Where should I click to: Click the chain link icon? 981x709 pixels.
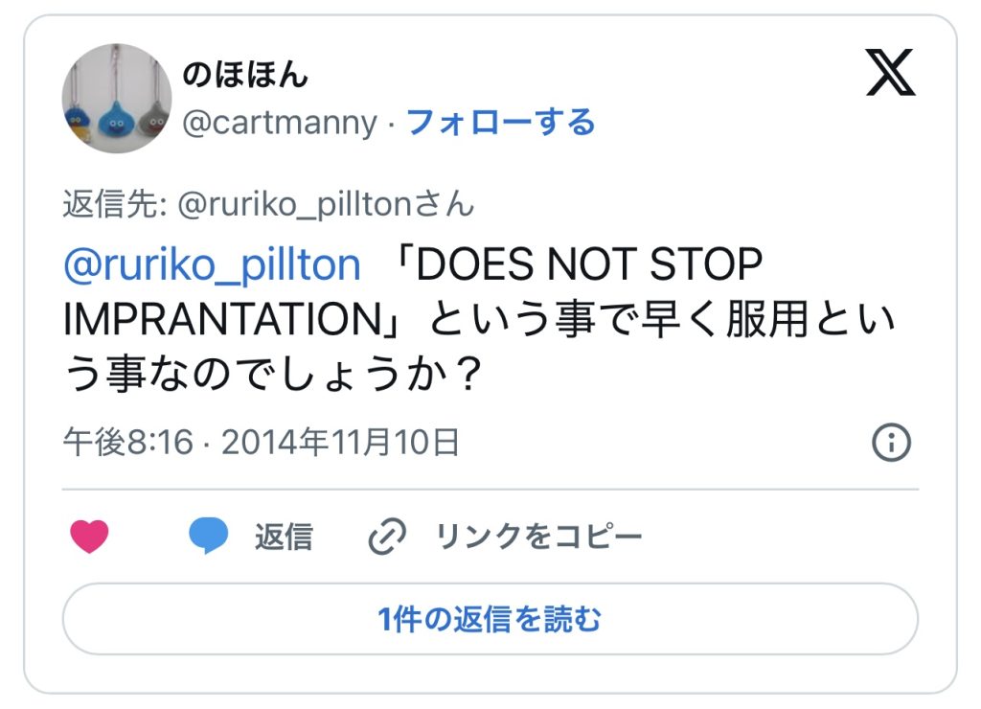387,537
